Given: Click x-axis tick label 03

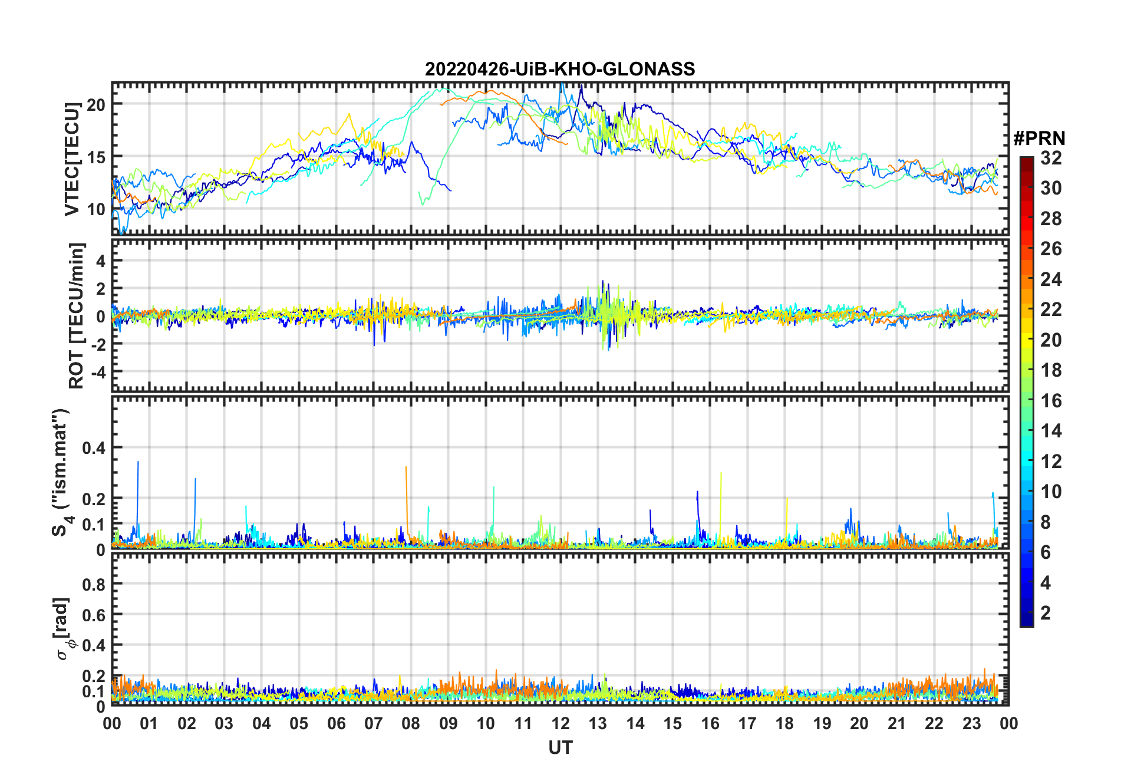Looking at the screenshot, I should coord(224,723).
